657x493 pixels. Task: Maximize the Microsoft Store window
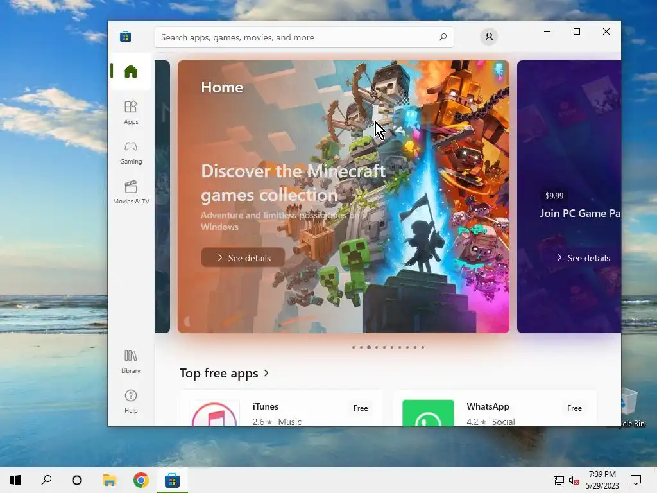[x=577, y=31]
